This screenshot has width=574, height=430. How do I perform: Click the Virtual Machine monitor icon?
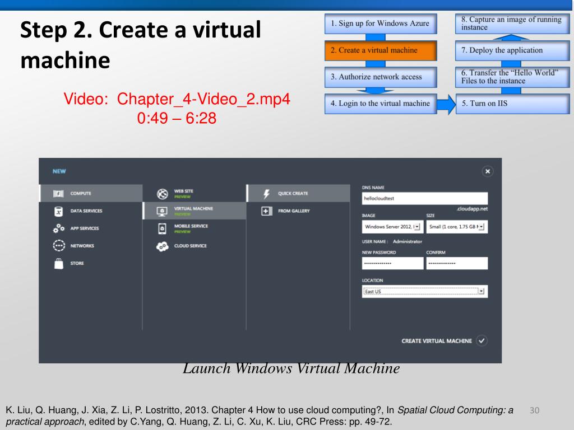(x=162, y=211)
